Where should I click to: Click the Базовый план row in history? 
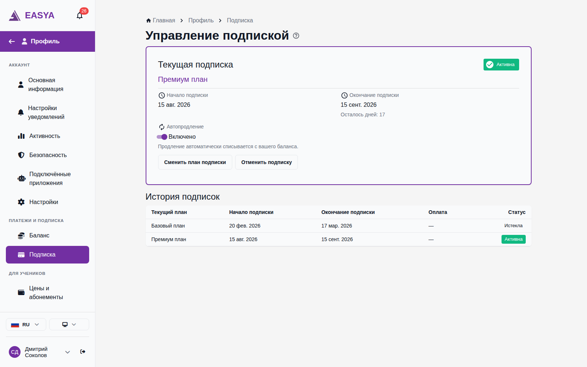coord(339,226)
